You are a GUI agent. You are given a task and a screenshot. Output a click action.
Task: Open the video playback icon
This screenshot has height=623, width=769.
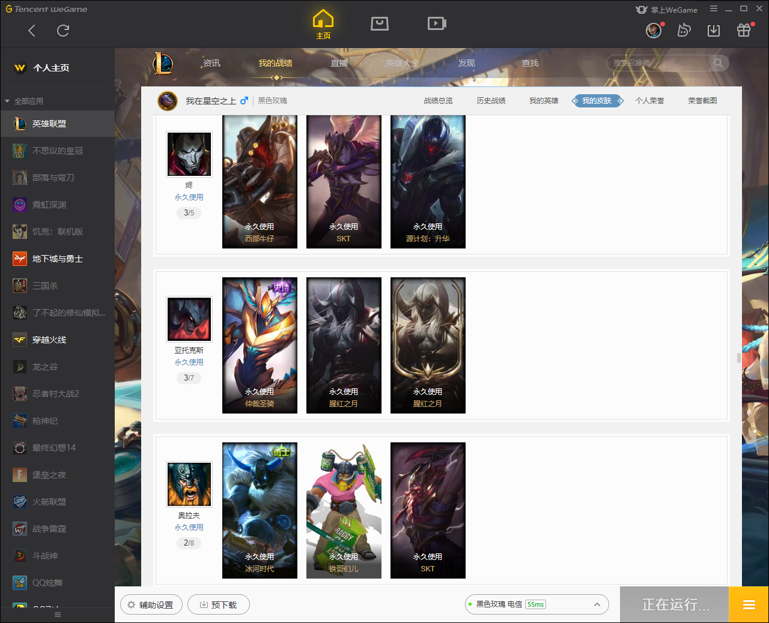click(x=437, y=23)
